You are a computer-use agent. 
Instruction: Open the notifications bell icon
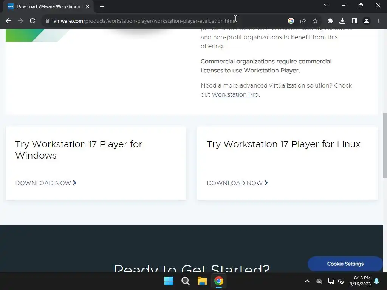click(377, 281)
